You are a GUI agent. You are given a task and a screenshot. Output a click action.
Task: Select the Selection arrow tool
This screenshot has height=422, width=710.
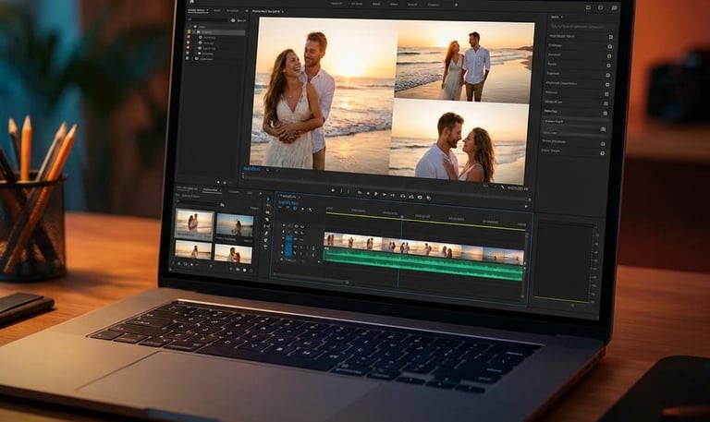pyautogui.click(x=268, y=199)
